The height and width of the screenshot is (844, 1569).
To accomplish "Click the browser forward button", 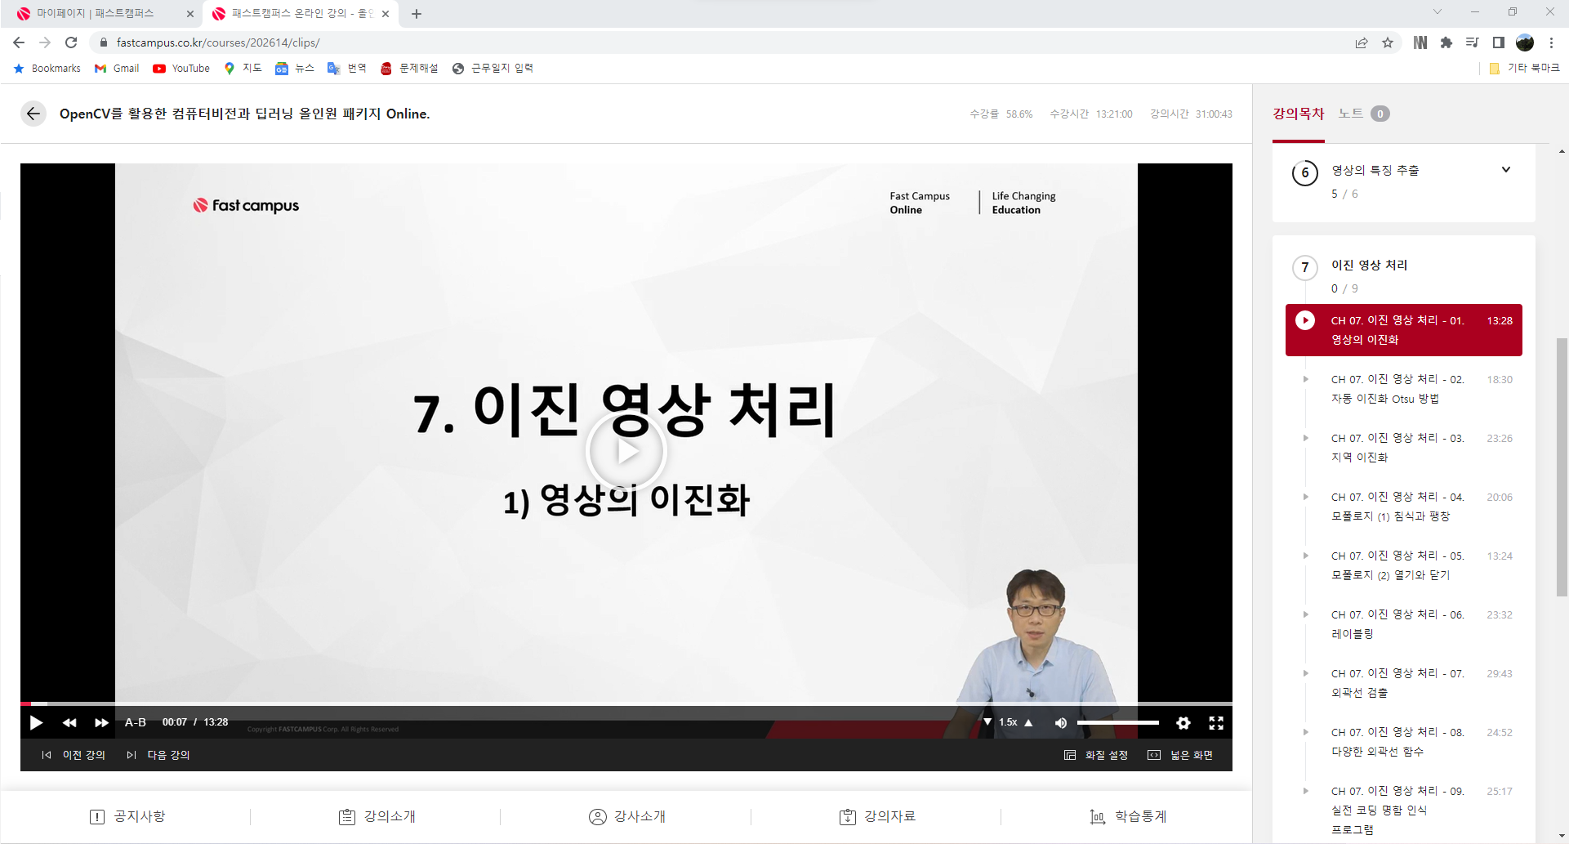I will pos(45,42).
